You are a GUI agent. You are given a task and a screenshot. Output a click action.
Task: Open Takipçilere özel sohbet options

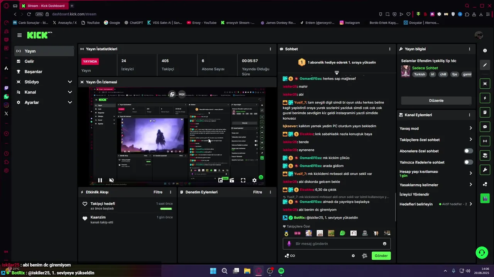[470, 139]
